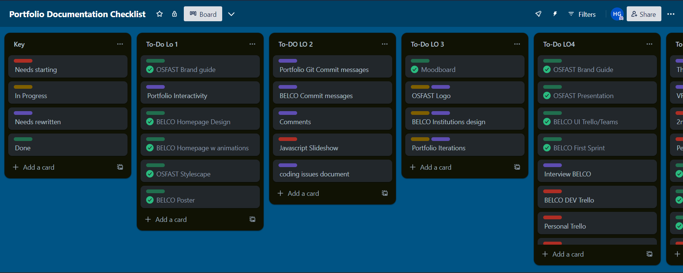Uncheck the OSFAST Brand guide complete mark
Viewport: 683px width, 273px height.
[150, 69]
